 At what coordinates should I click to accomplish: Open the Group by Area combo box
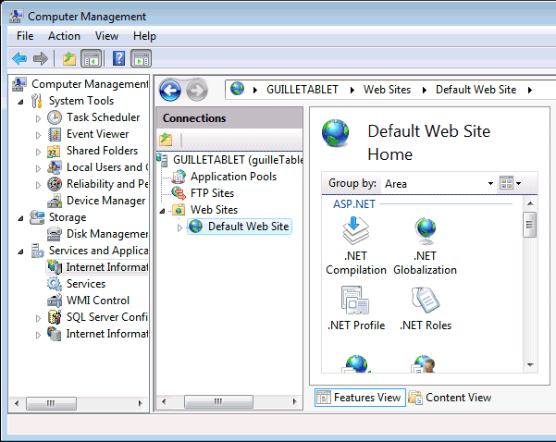[x=439, y=184]
